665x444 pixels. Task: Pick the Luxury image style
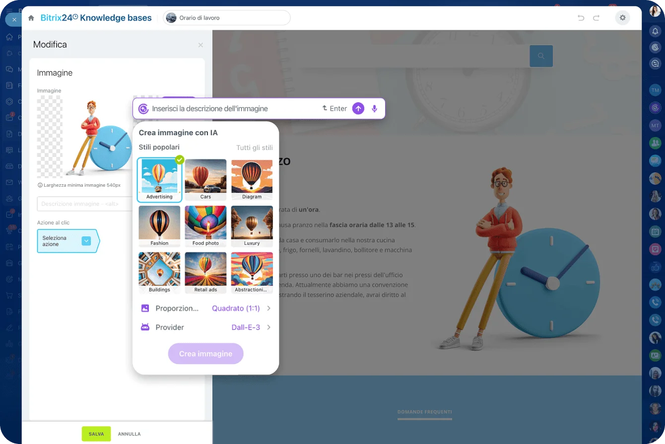point(252,226)
